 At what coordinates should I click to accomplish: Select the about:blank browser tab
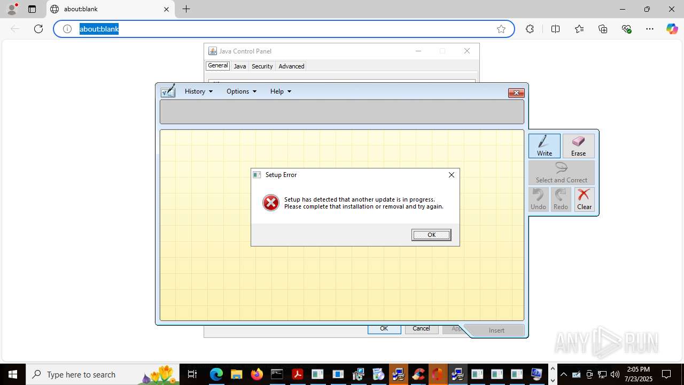[x=111, y=9]
